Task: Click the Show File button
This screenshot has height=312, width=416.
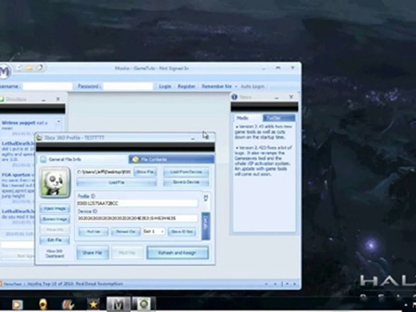Action: (145, 172)
